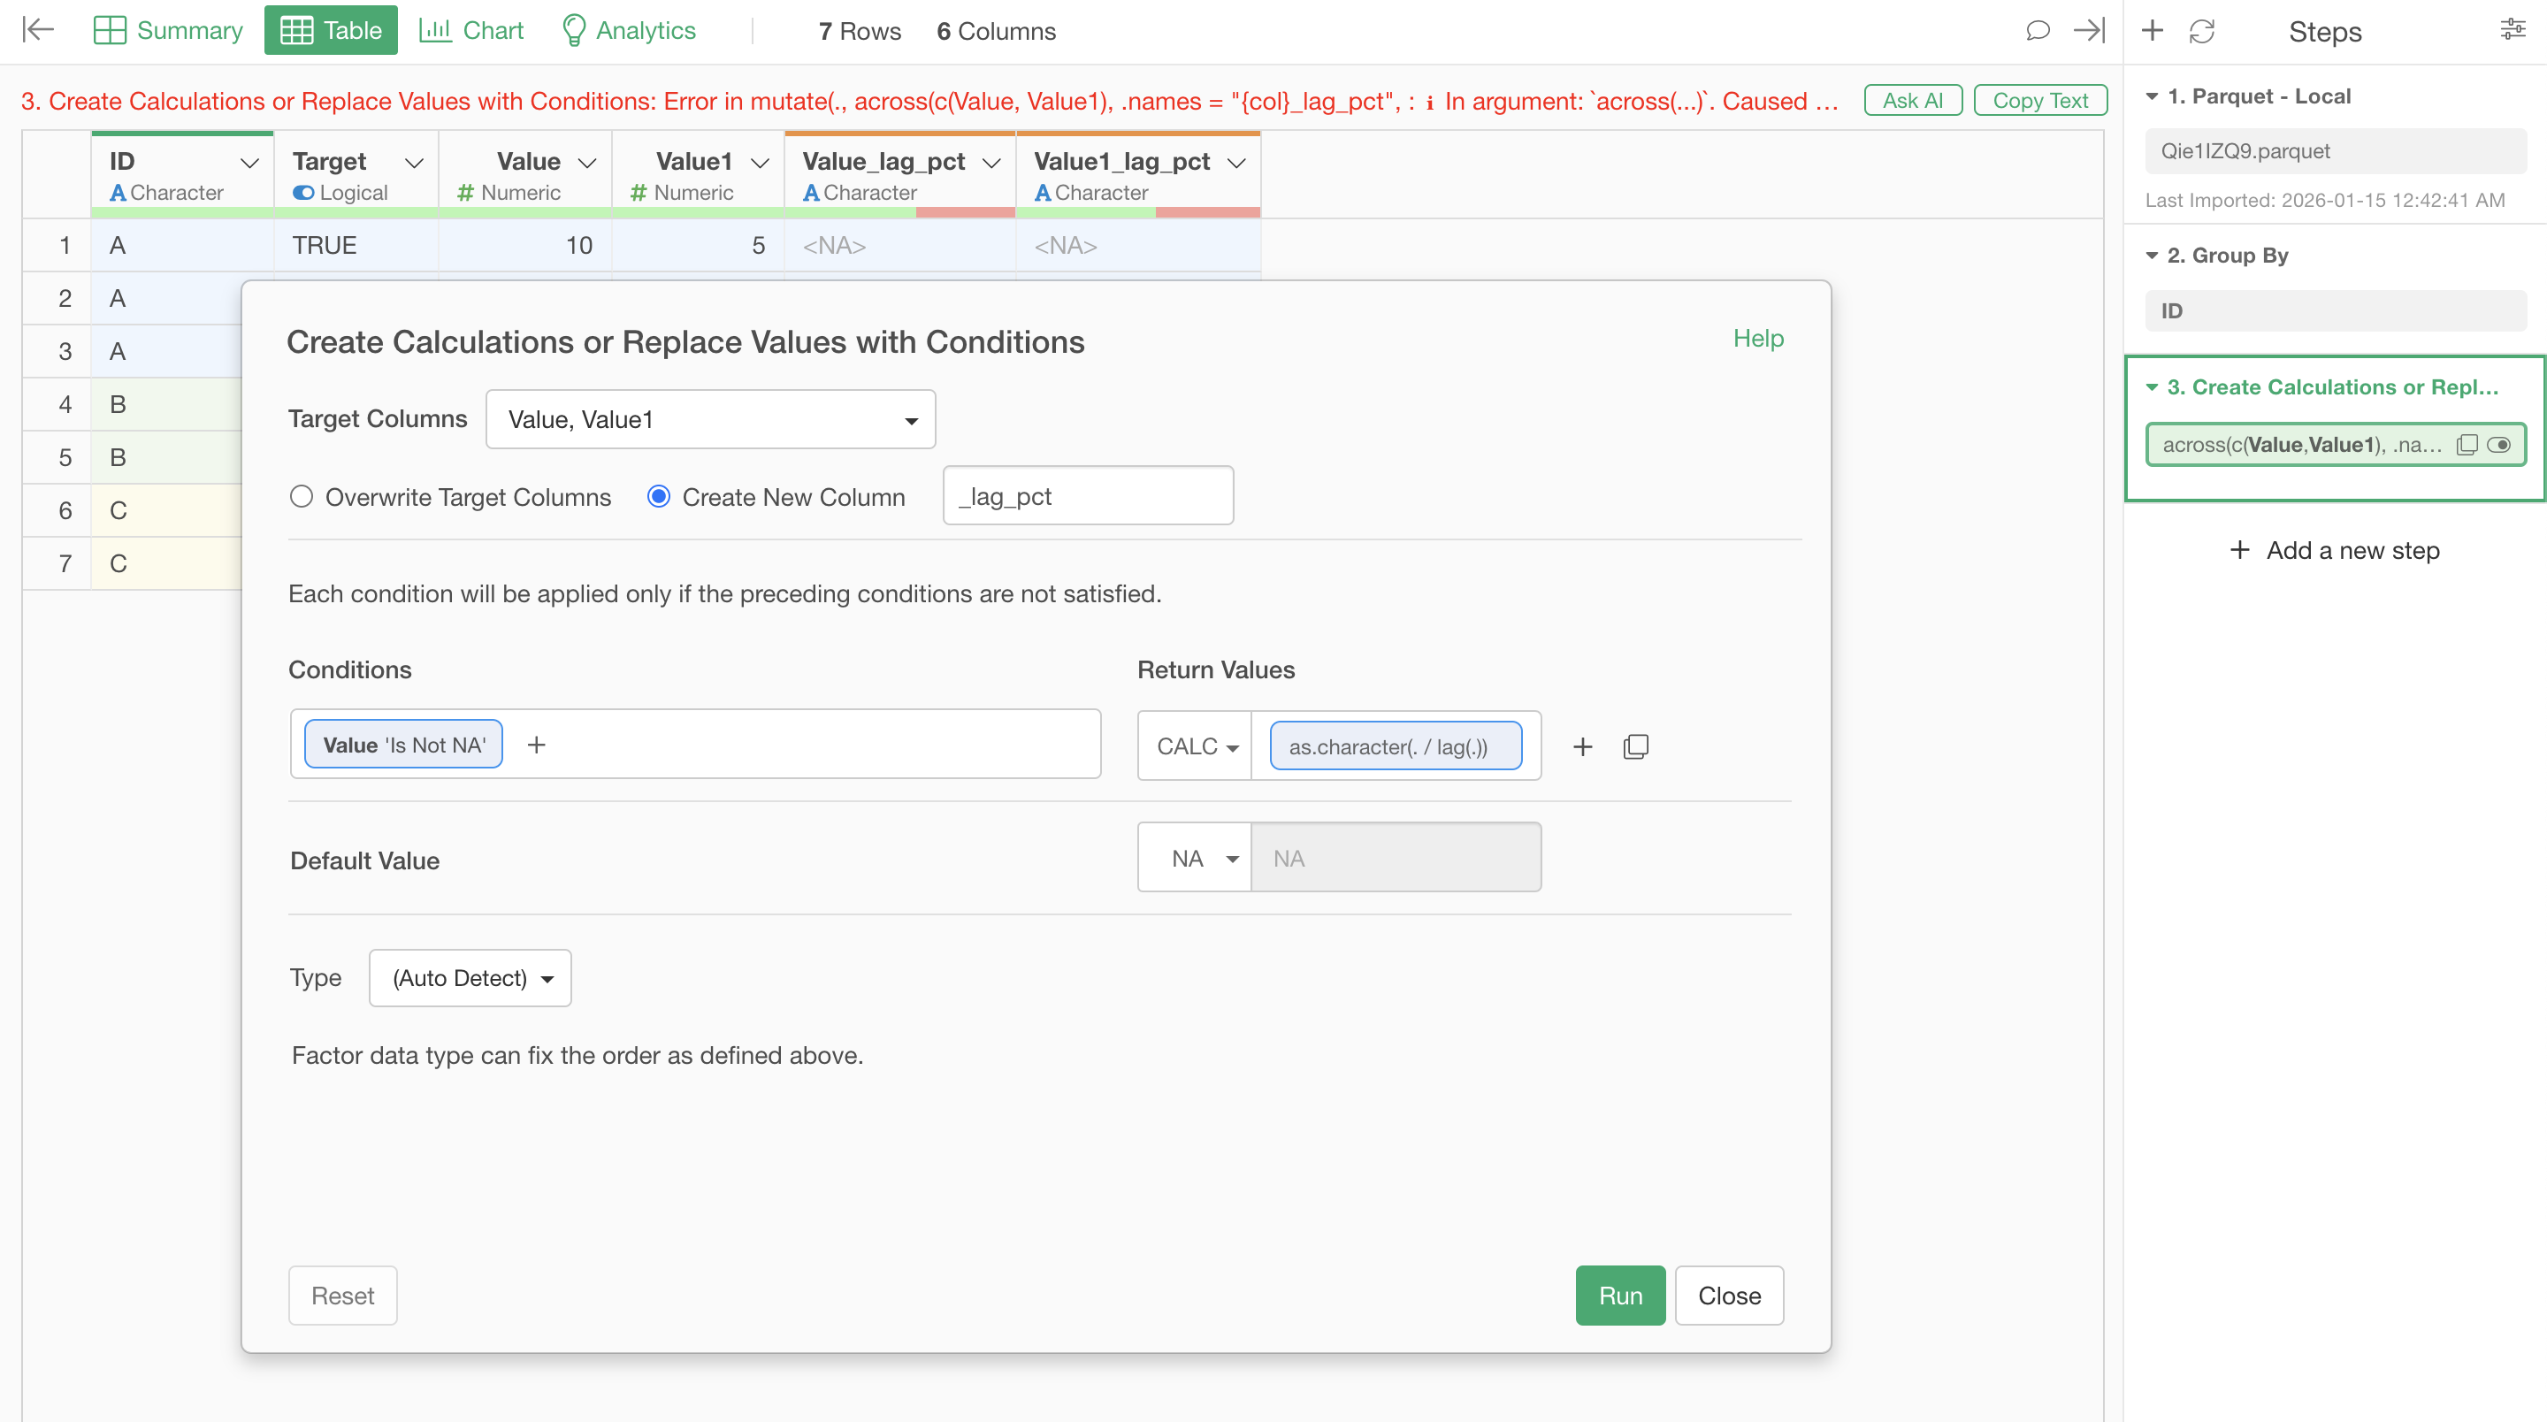Refresh steps using the reload icon
The image size is (2547, 1422).
point(2202,31)
